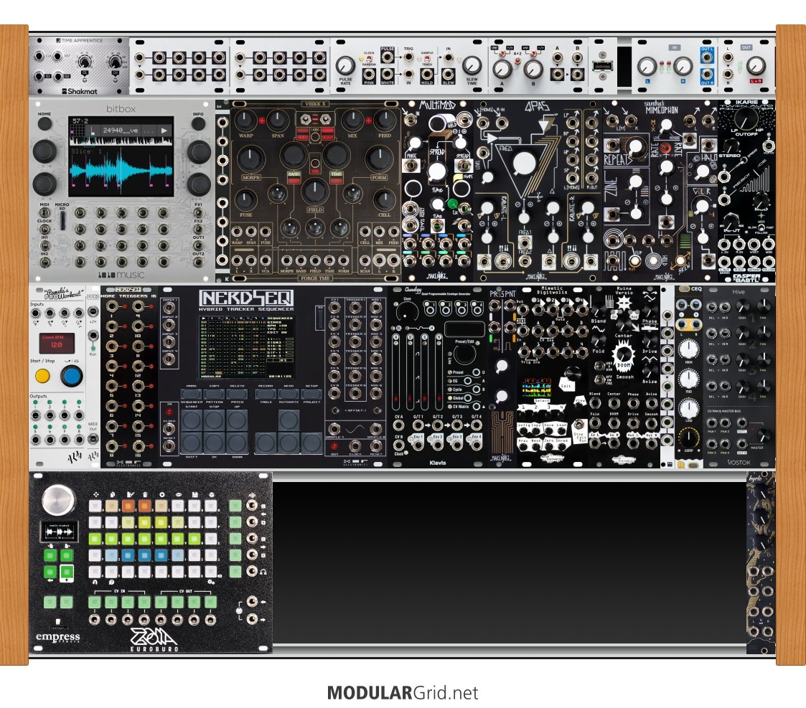Image resolution: width=806 pixels, height=708 pixels.
Task: Click the ZOIA floppy disk save icon
Action: tap(195, 494)
